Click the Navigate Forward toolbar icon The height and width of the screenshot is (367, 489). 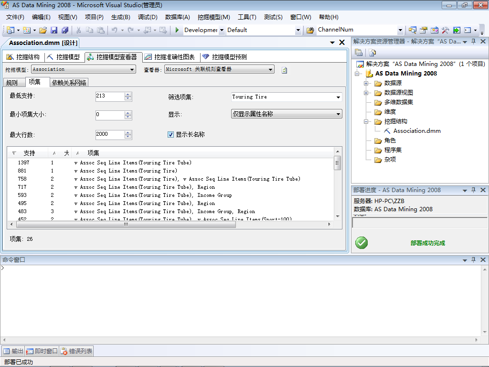coord(163,30)
